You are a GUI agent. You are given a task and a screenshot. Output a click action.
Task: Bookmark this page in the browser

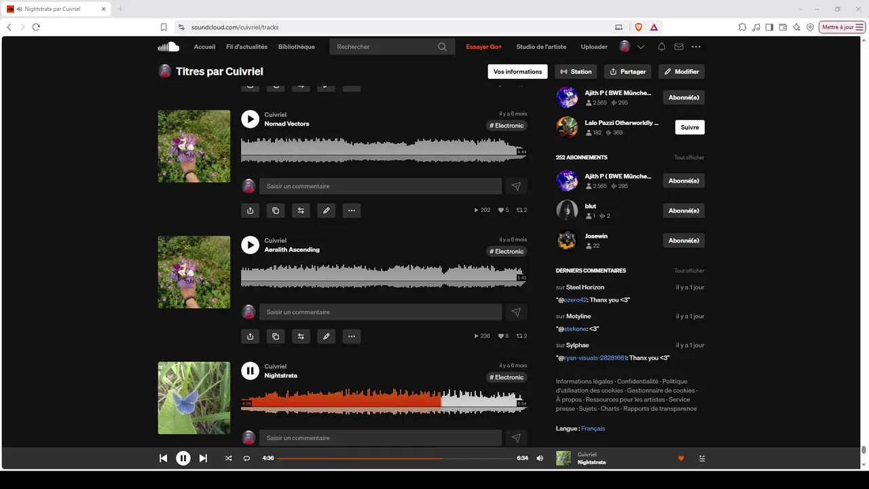164,27
